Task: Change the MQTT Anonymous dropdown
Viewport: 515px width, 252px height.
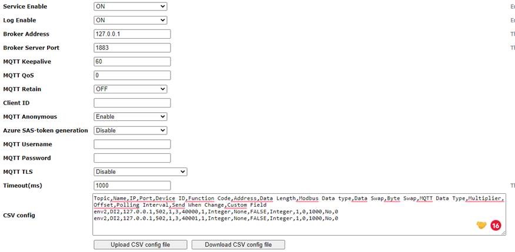Action: pyautogui.click(x=130, y=117)
